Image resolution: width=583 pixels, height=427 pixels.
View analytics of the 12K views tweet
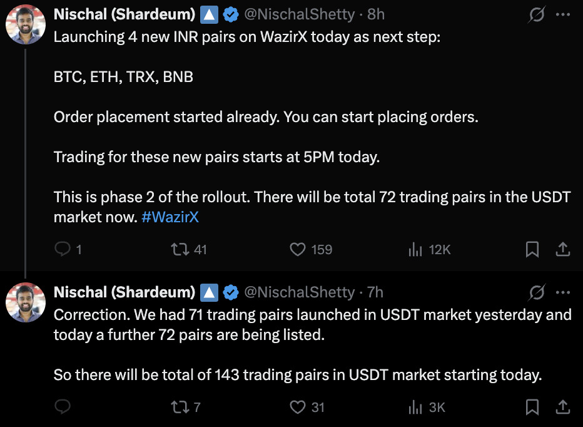tap(415, 250)
